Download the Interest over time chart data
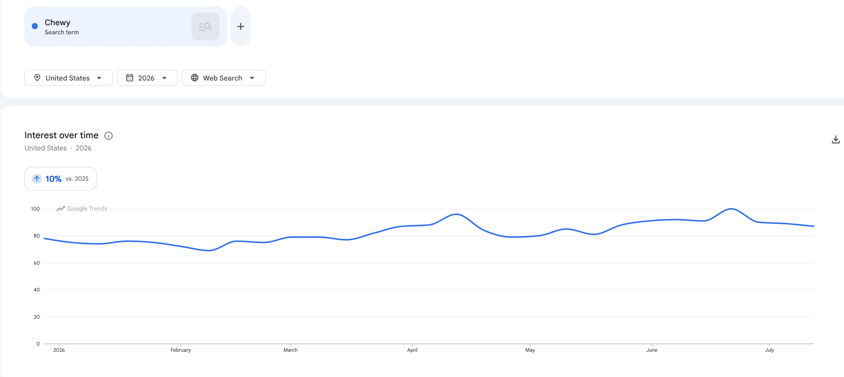Screen dimensions: 844x377 [836, 140]
